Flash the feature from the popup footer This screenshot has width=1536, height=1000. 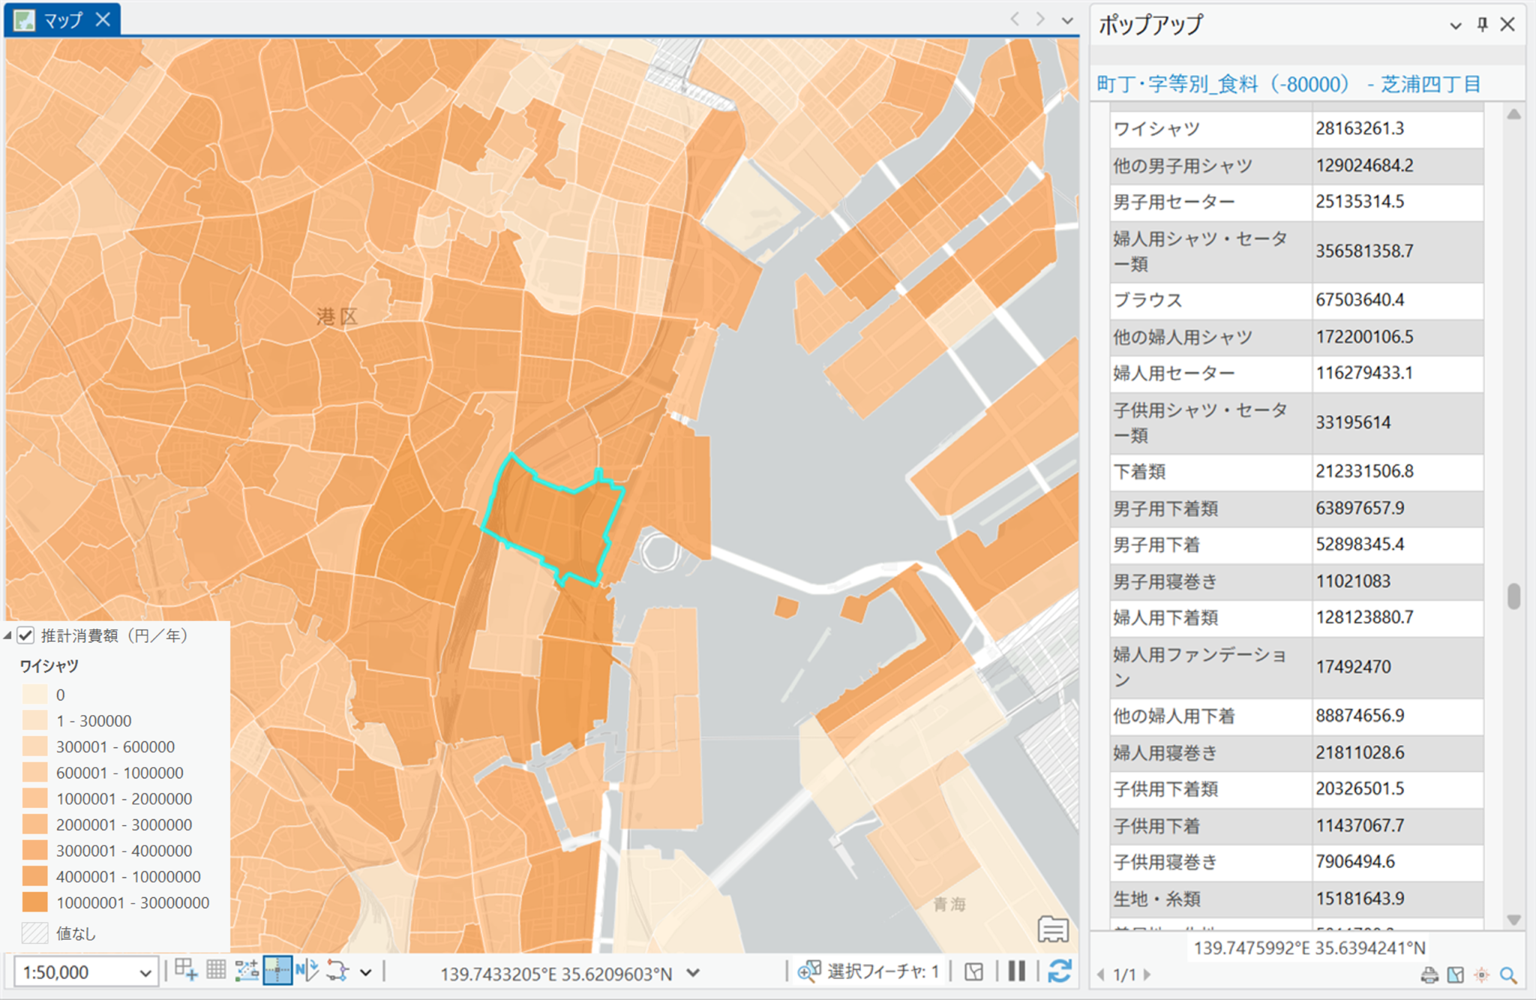click(x=1482, y=975)
